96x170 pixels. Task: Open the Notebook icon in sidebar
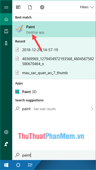pyautogui.click(x=6, y=31)
